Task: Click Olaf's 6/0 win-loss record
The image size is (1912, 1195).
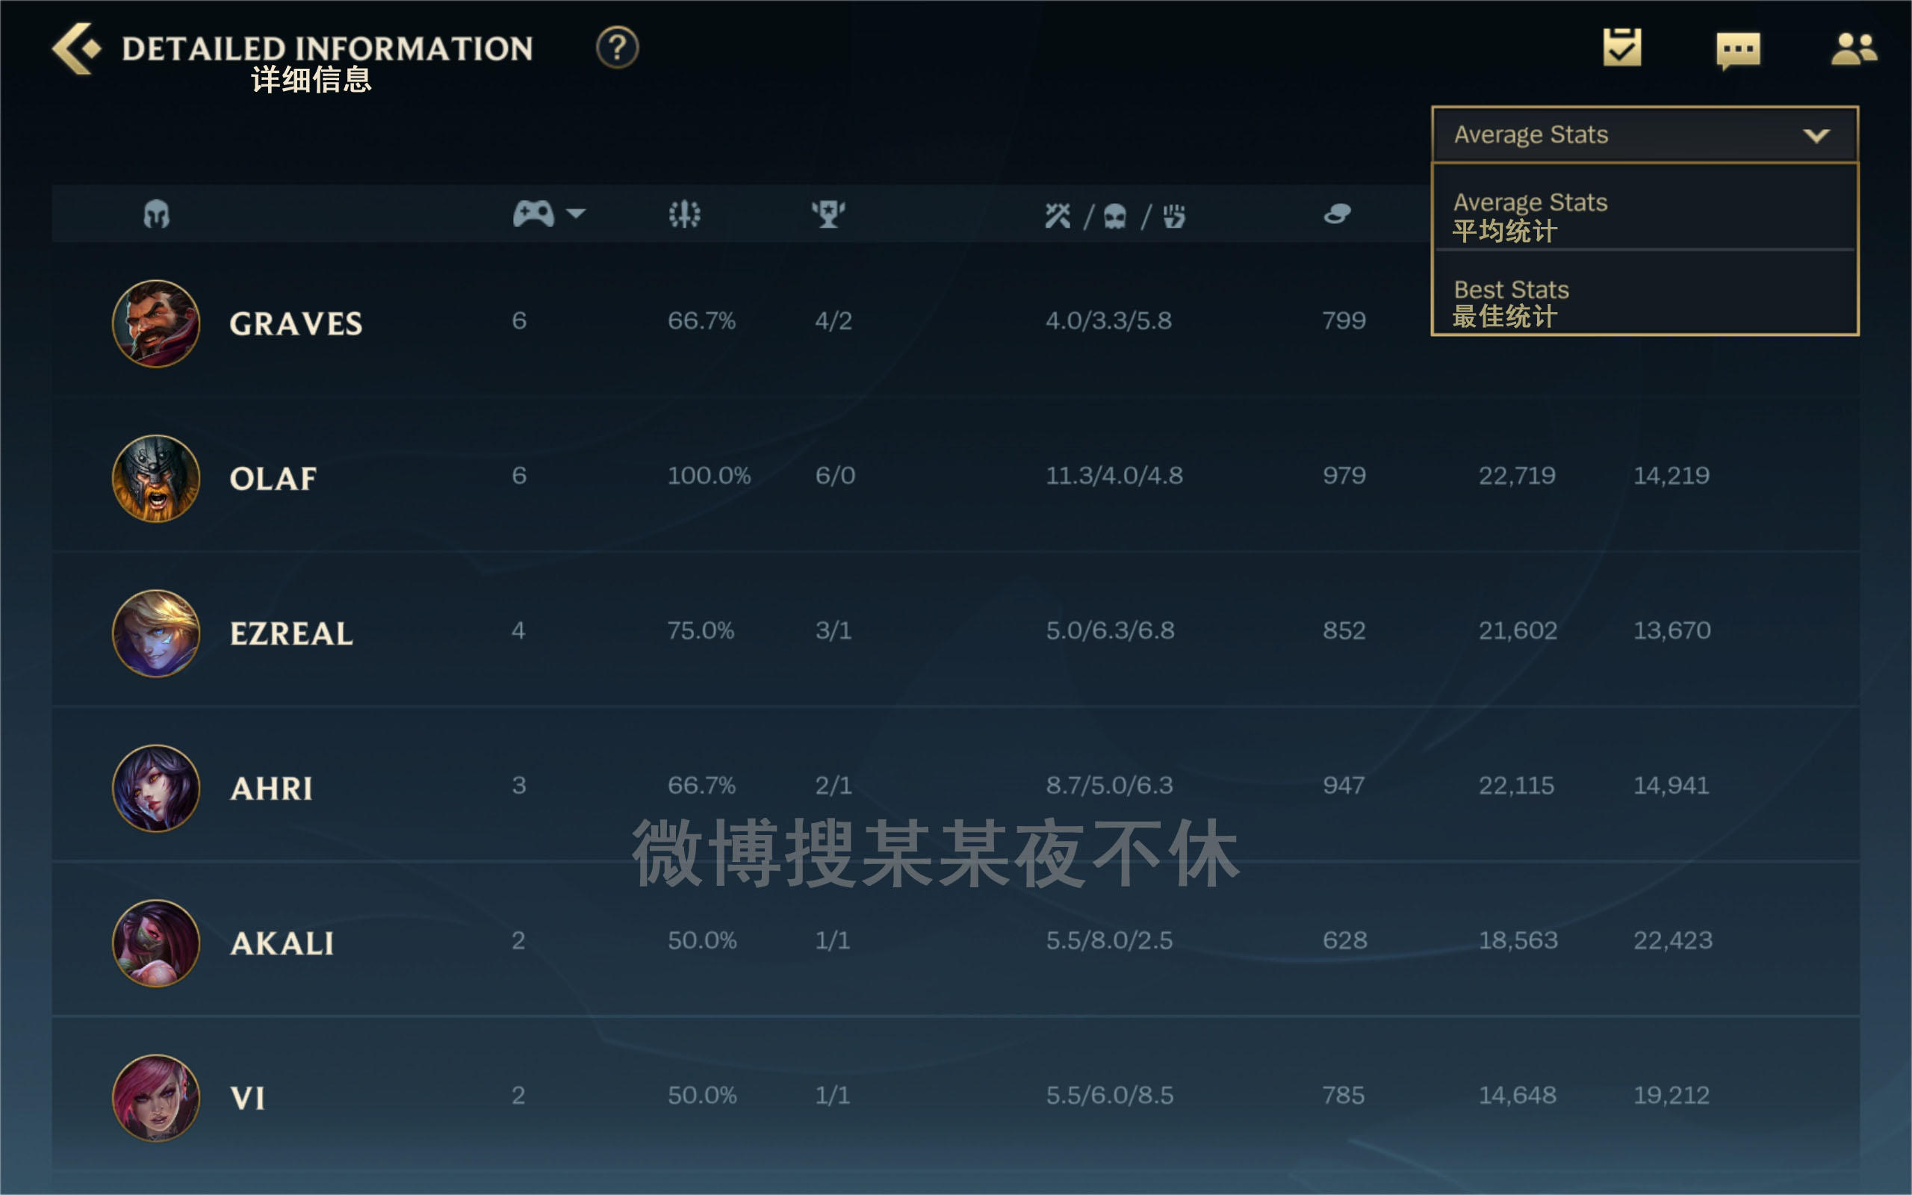Action: pyautogui.click(x=835, y=475)
